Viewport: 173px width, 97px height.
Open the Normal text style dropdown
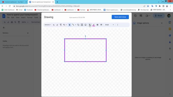point(36,22)
